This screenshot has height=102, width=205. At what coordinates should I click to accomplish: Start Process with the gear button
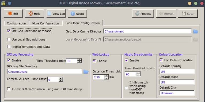(x=143, y=13)
